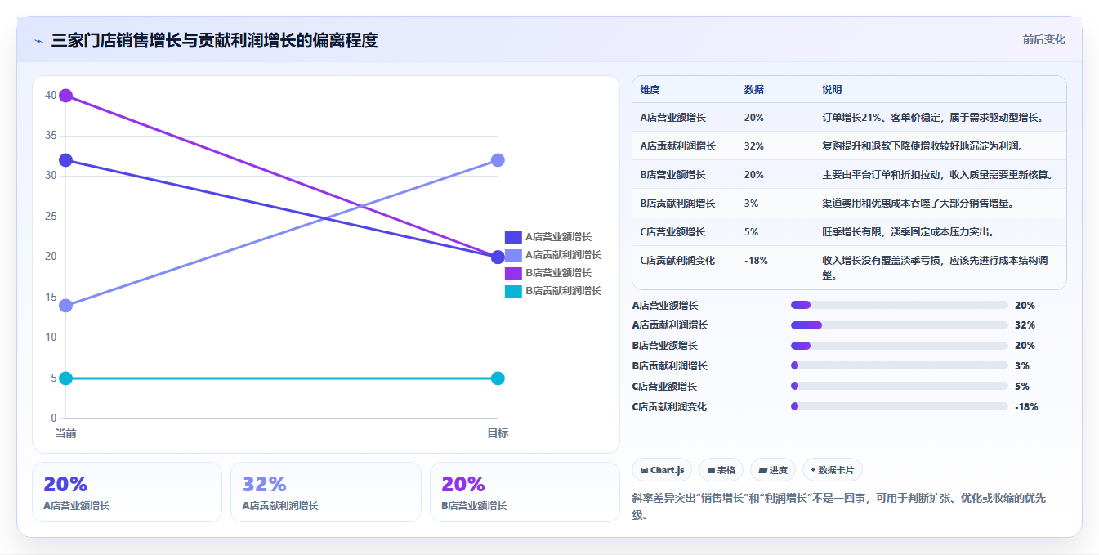Click the 表格 tag chip

coord(721,470)
